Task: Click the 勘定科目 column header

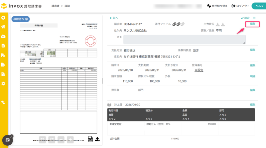Action: pyautogui.click(x=113, y=110)
